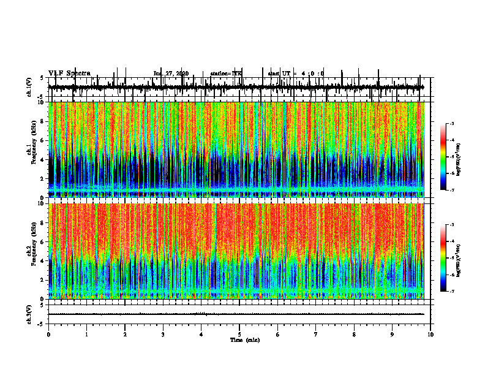The image size is (485, 375).
Task: Click the x-axis tick label "7"
Action: coord(316,335)
